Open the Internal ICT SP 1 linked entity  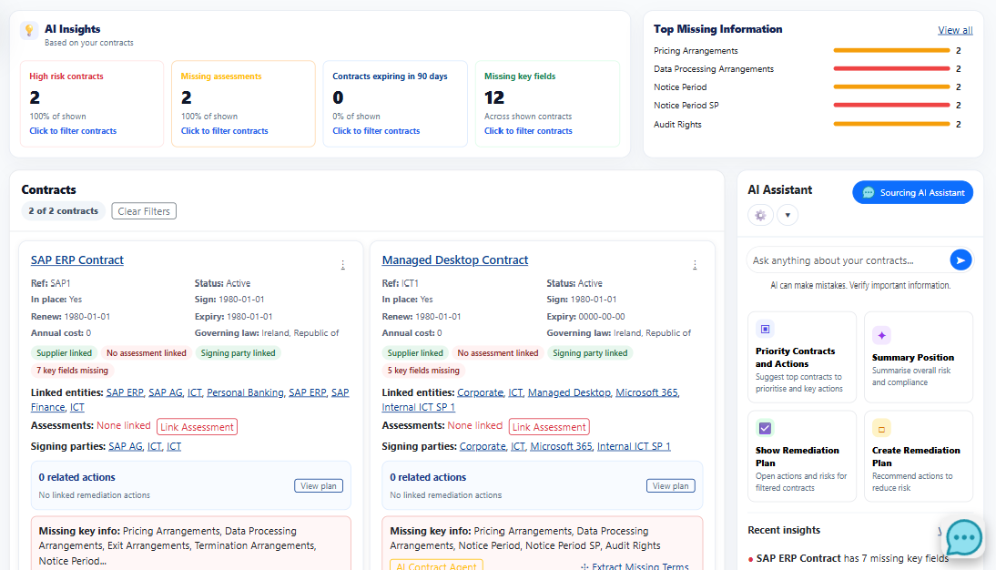[418, 407]
